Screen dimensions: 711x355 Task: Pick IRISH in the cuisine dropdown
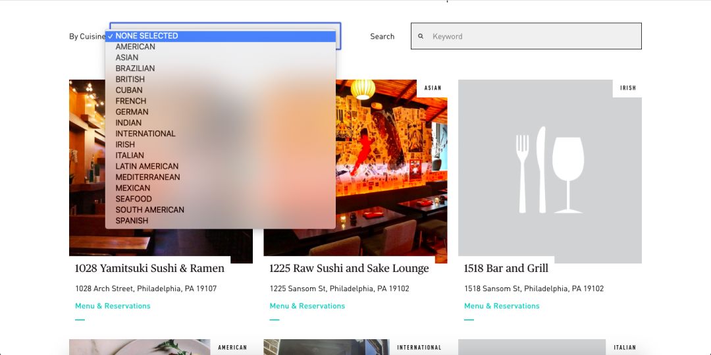pos(221,145)
